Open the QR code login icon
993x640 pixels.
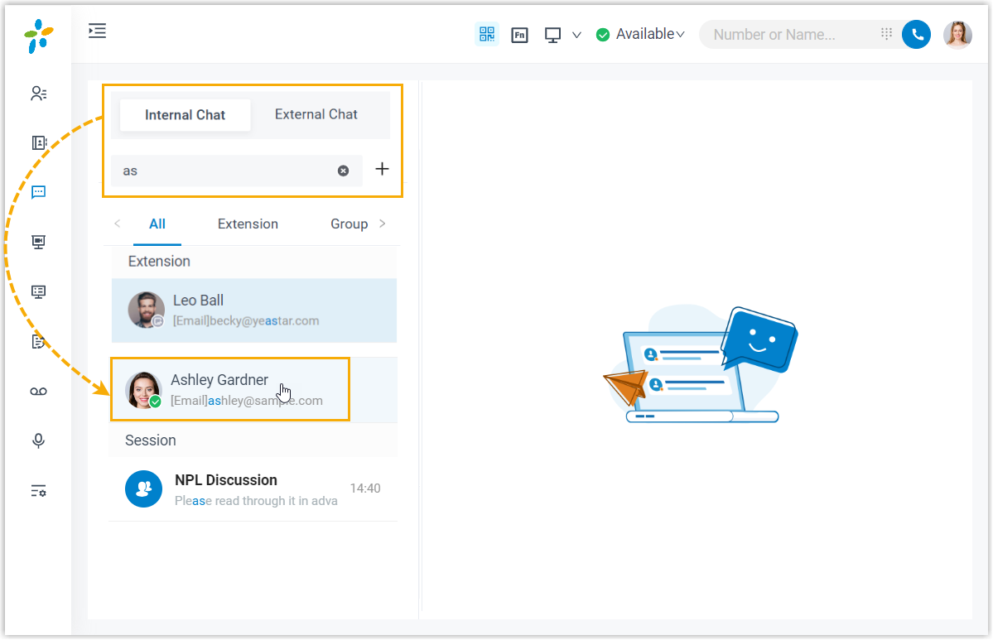click(486, 34)
